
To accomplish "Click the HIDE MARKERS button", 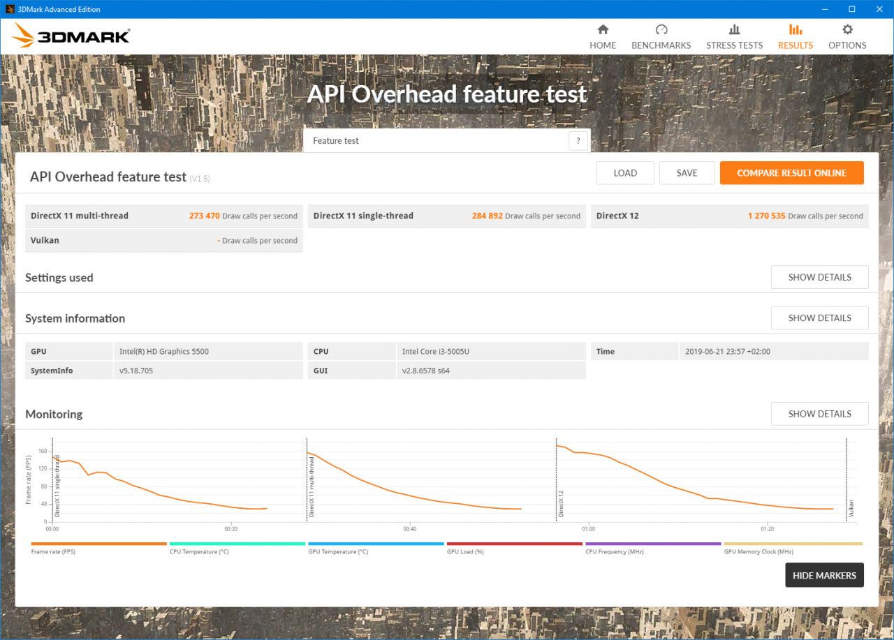I will (x=824, y=575).
